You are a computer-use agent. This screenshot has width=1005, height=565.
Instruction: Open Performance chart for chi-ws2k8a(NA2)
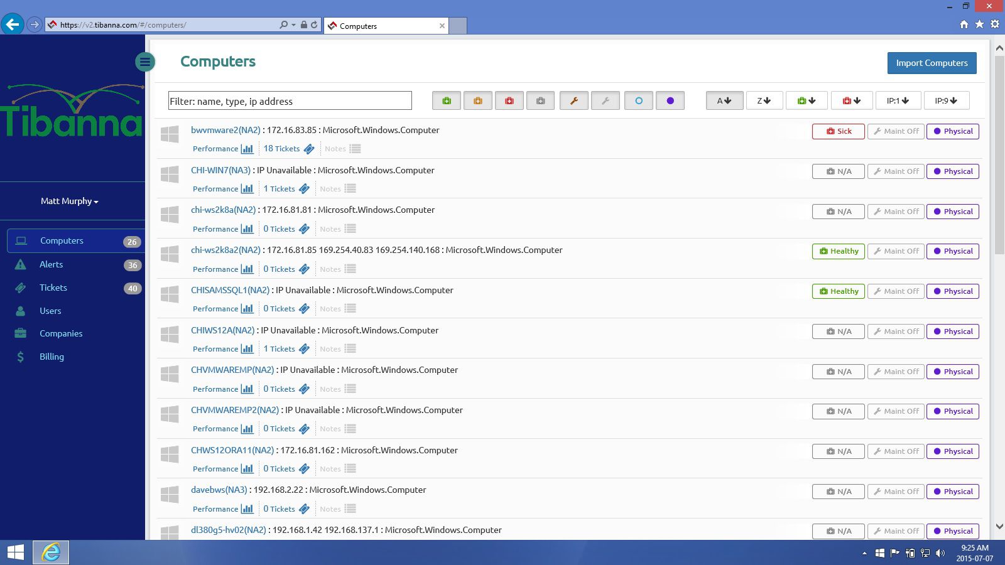point(223,229)
